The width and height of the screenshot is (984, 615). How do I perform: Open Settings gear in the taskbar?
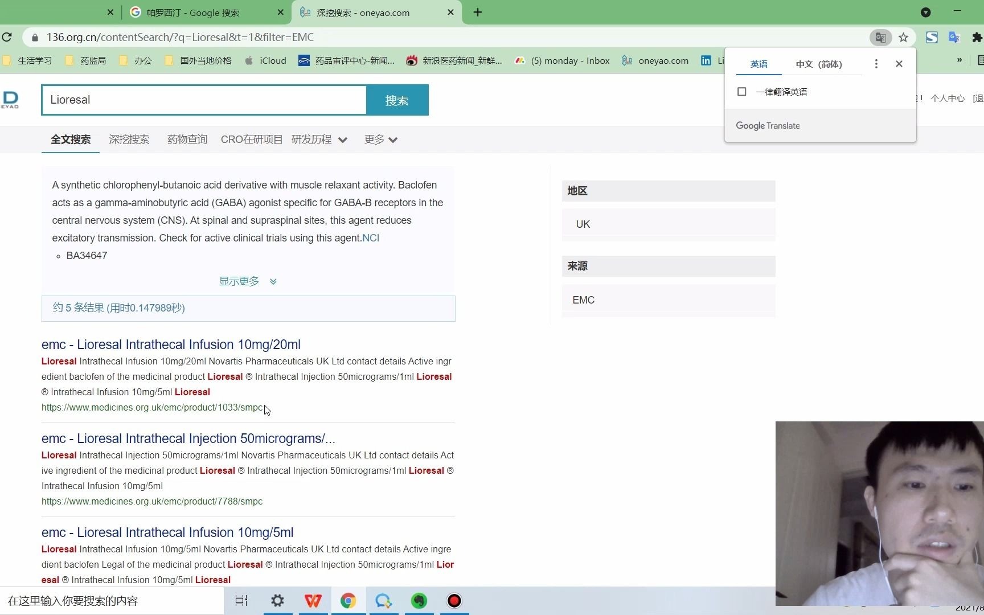[x=277, y=601]
